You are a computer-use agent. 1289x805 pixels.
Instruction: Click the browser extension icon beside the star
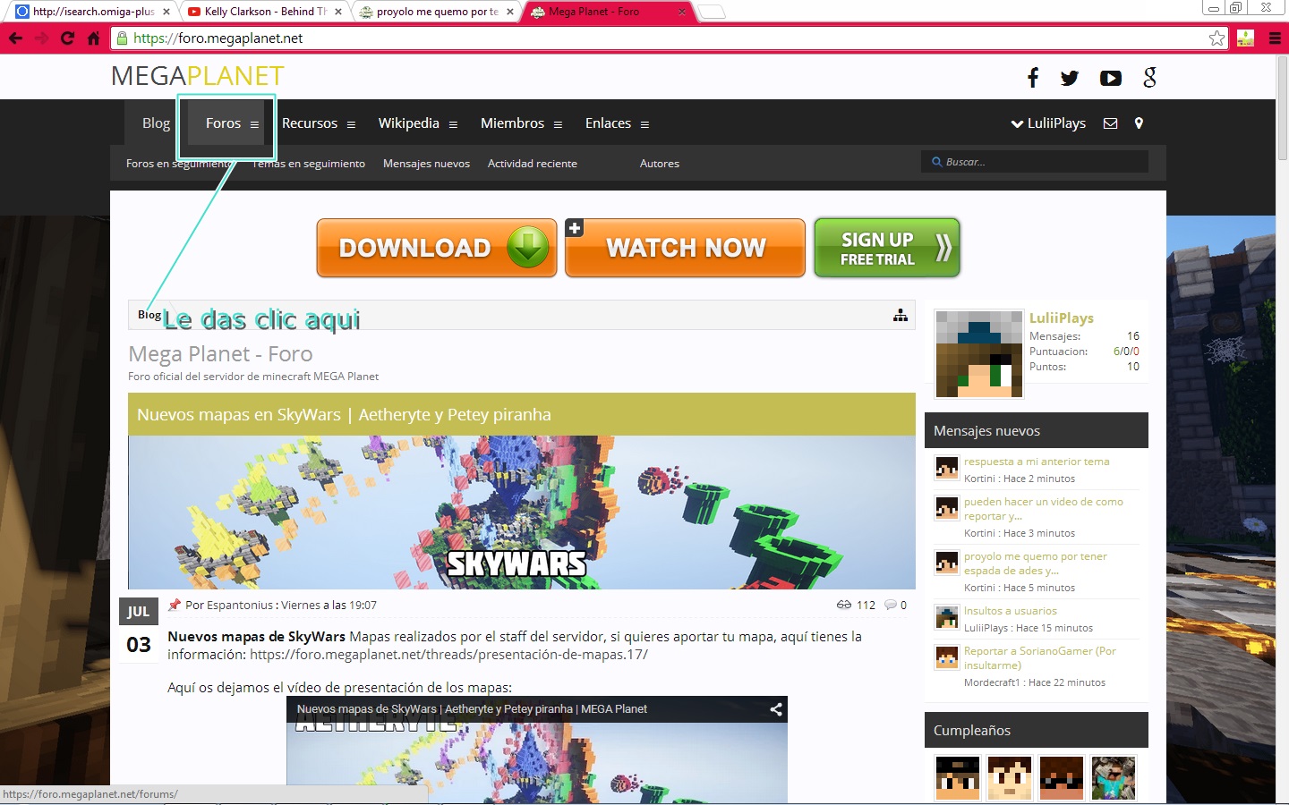[1245, 38]
